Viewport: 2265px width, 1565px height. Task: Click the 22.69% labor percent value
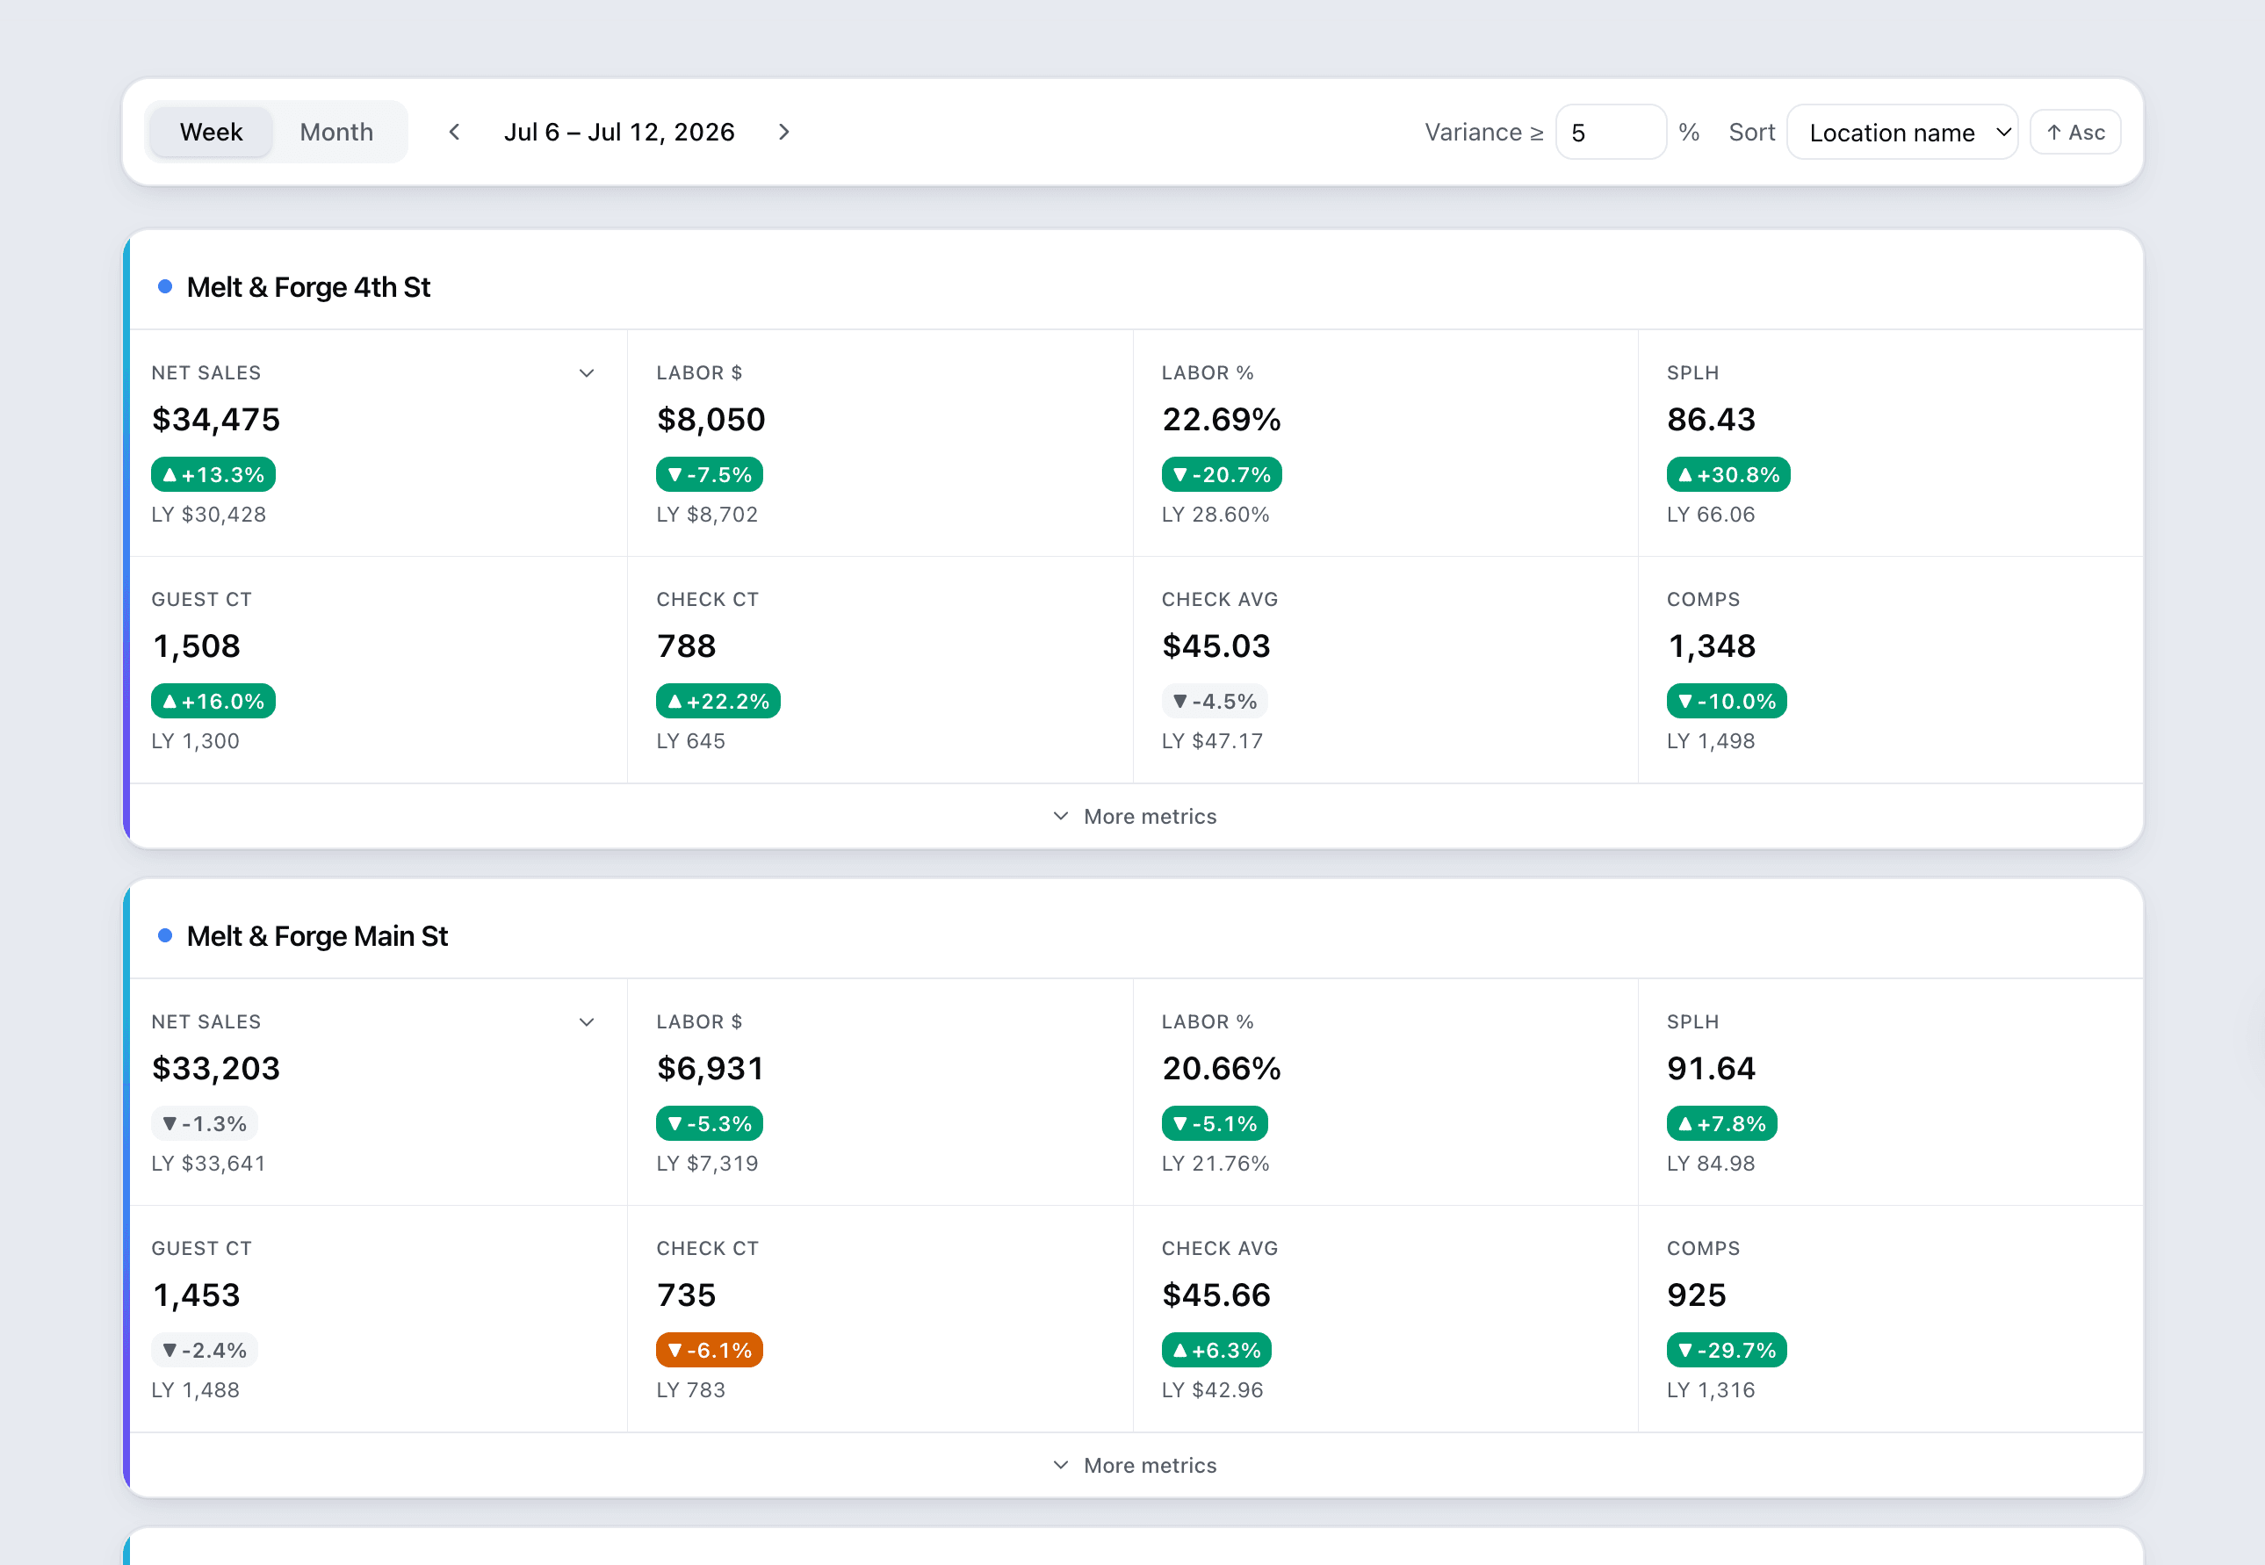pyautogui.click(x=1222, y=420)
